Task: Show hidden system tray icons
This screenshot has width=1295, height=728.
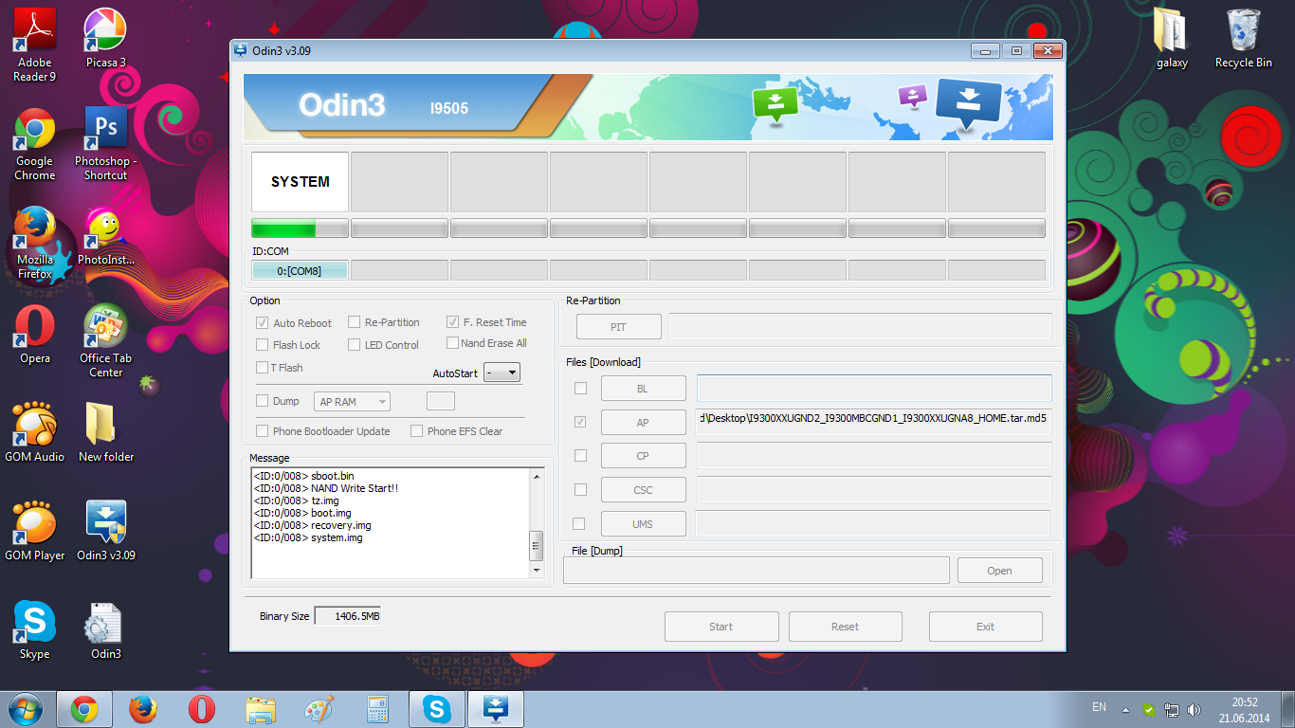Action: tap(1125, 710)
